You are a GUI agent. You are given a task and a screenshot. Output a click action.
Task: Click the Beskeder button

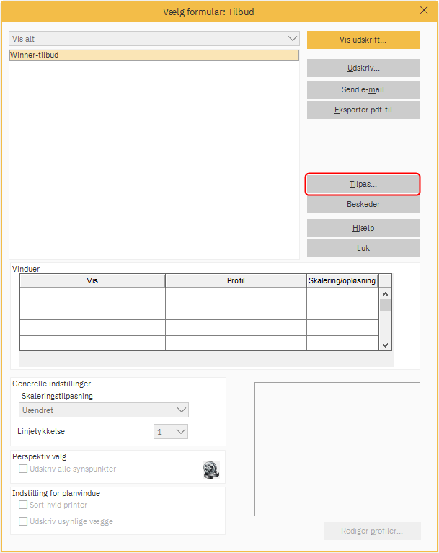point(363,204)
